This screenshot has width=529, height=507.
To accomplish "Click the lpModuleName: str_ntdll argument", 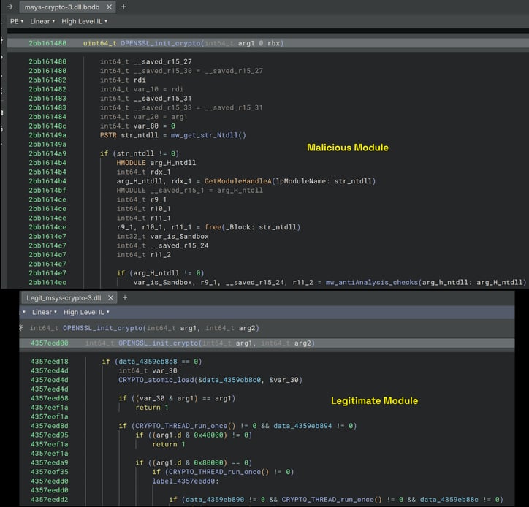I will [324, 181].
